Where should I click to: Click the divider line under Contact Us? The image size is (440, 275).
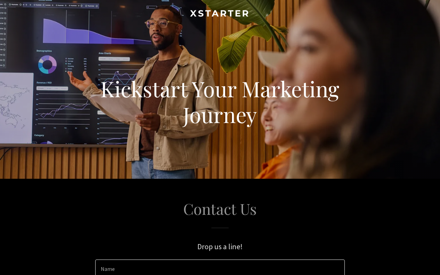coord(220,228)
